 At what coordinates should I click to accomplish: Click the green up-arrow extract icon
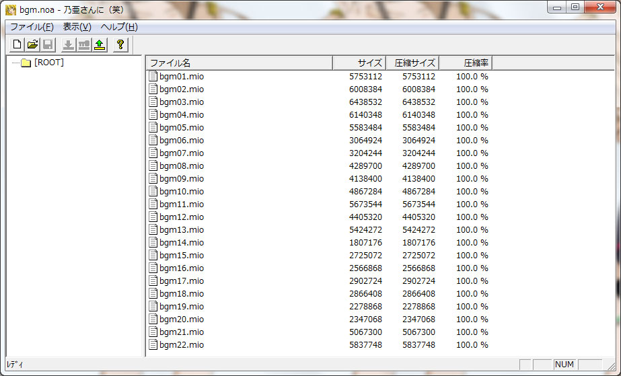click(100, 45)
